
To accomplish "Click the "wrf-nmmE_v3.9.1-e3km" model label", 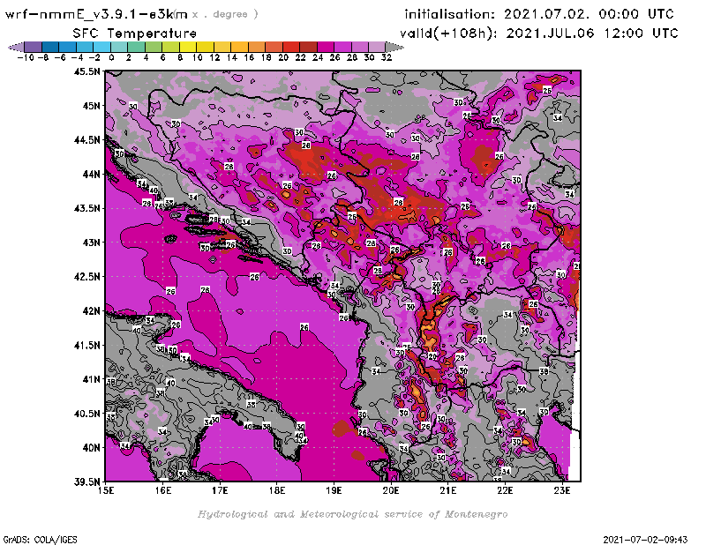I will (x=96, y=14).
